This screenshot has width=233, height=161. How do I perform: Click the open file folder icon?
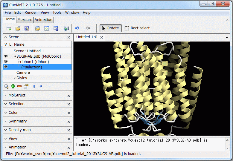pyautogui.click(x=18, y=28)
